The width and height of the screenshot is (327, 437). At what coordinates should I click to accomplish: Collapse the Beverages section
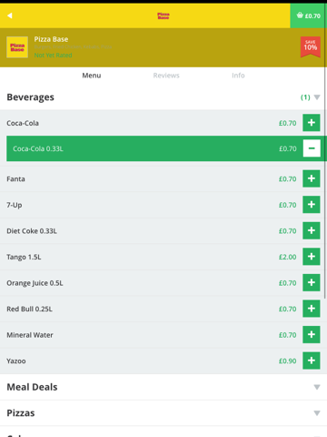point(317,97)
